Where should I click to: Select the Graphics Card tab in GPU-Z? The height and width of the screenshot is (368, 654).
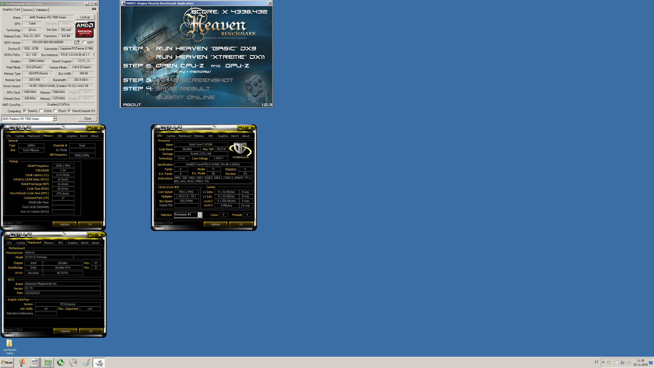11,9
